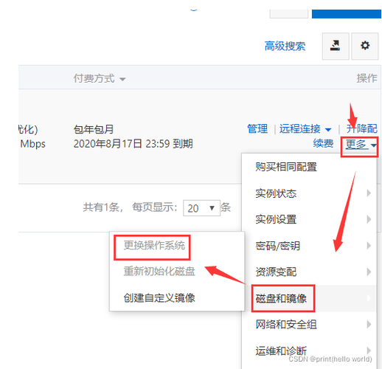Click the 2020年8月17日 23:59 到期 expiry text

[x=133, y=144]
